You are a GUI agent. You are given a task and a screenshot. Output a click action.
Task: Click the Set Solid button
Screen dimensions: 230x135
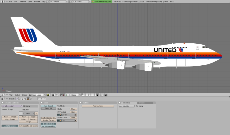33,126
